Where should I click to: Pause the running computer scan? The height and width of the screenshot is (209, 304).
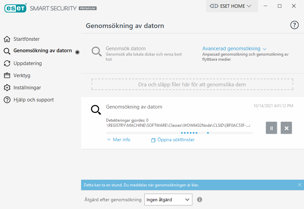coord(271,128)
